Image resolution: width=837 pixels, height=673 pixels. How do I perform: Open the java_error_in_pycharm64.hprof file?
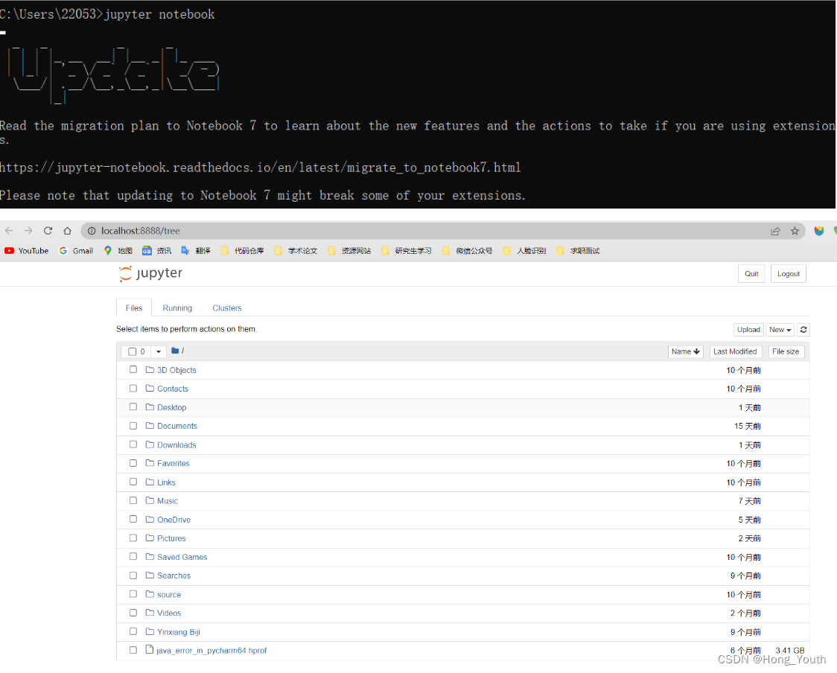(211, 651)
